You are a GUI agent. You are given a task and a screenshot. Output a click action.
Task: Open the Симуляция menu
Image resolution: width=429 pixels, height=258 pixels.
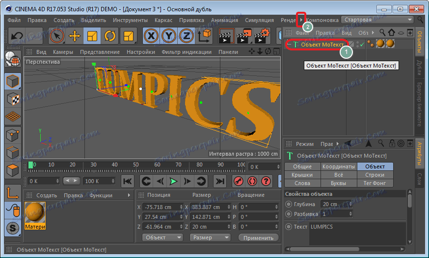tap(259, 20)
